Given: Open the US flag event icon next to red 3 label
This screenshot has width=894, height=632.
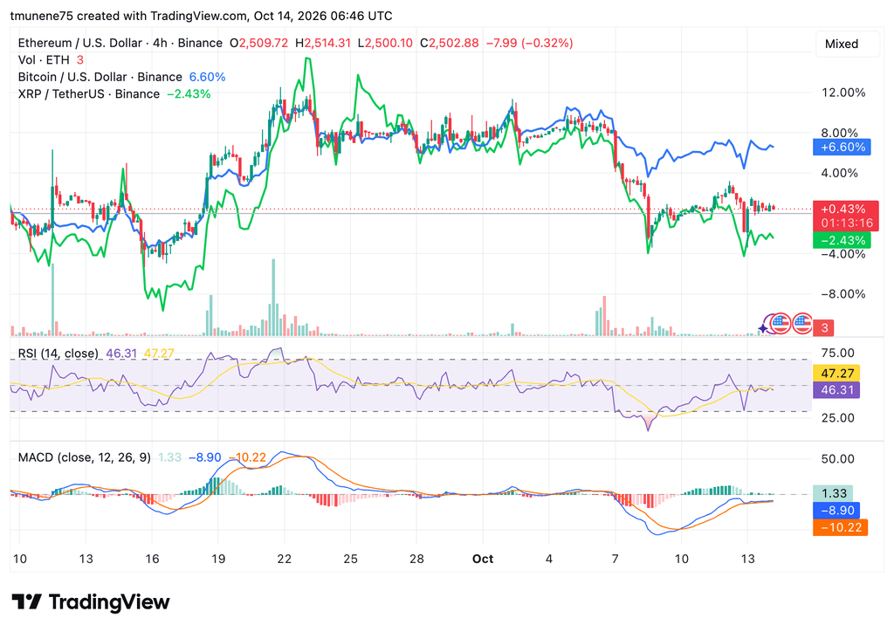Looking at the screenshot, I should pos(802,324).
